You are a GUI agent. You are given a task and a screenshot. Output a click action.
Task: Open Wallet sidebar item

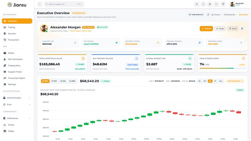(17, 53)
